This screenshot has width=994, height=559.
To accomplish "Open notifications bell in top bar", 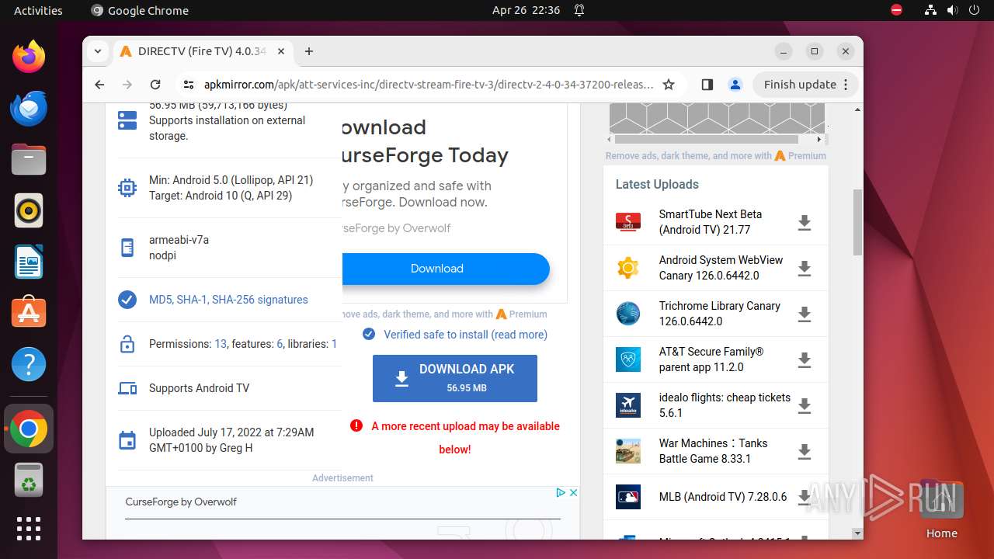I will (x=579, y=10).
